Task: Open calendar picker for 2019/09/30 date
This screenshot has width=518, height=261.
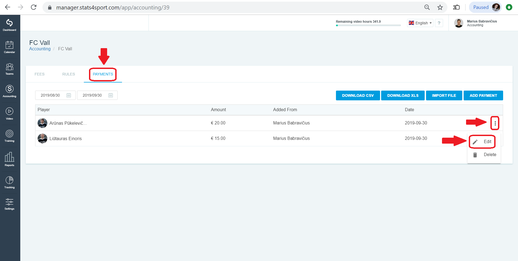Action: tap(111, 95)
